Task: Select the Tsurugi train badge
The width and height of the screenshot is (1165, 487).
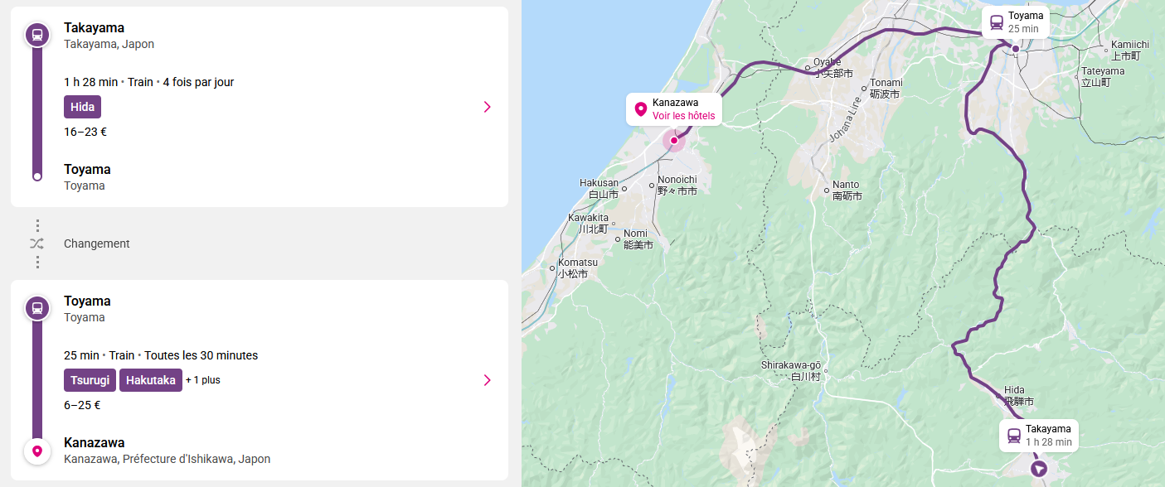Action: (x=90, y=380)
